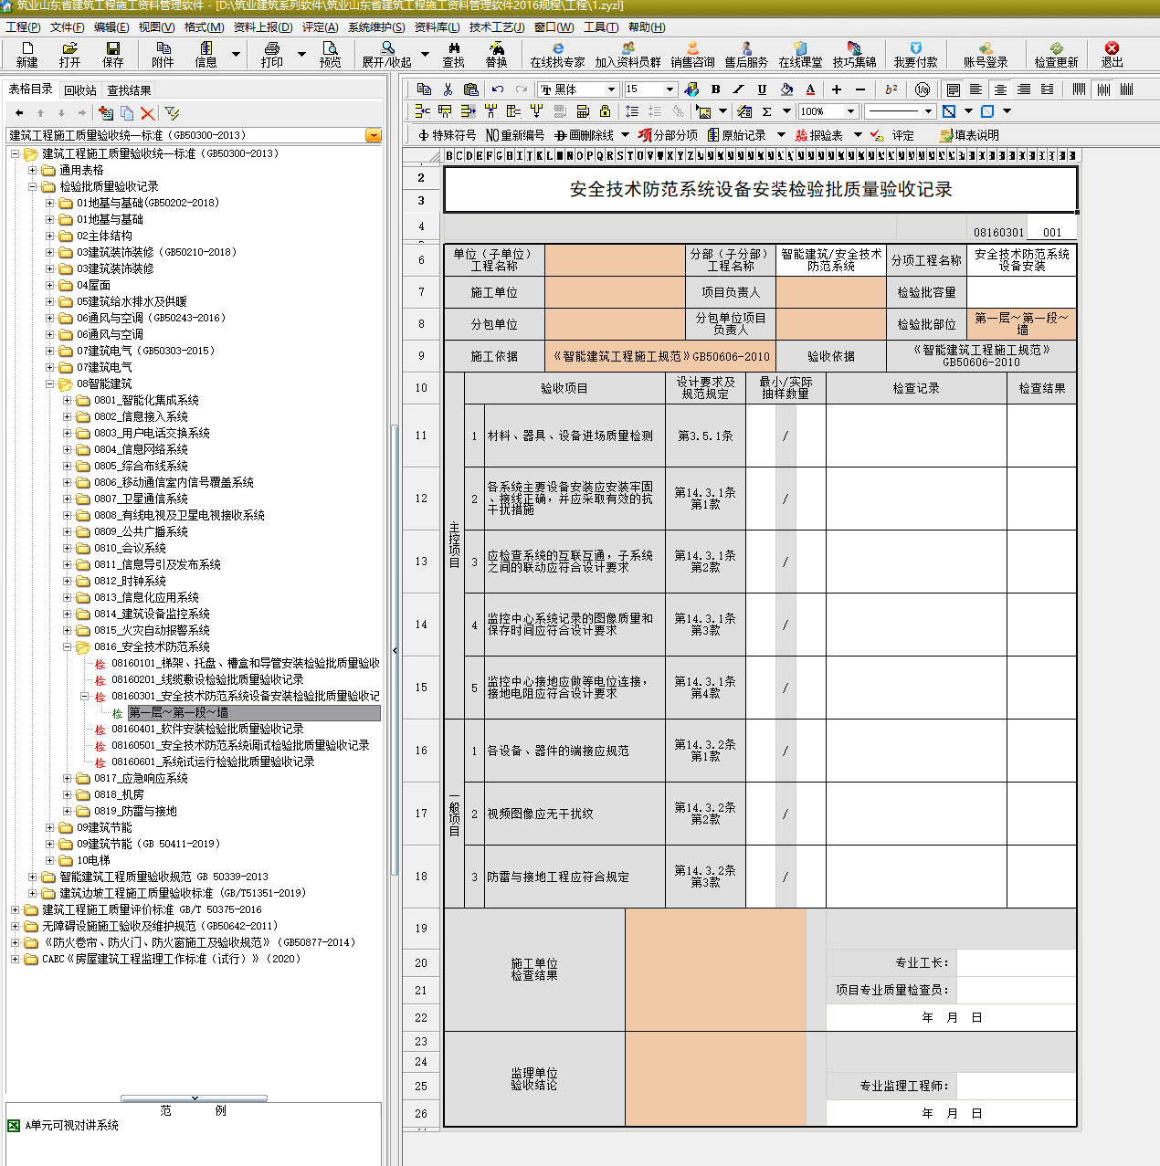Open the 格式(M) menu
The height and width of the screenshot is (1166, 1160).
(204, 27)
